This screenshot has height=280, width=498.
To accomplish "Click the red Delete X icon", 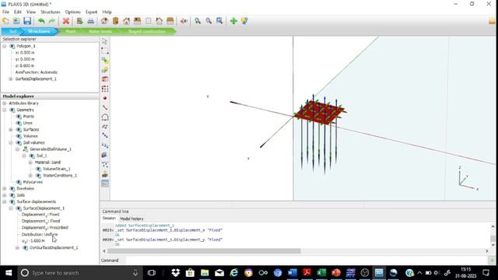I will tap(65, 21).
